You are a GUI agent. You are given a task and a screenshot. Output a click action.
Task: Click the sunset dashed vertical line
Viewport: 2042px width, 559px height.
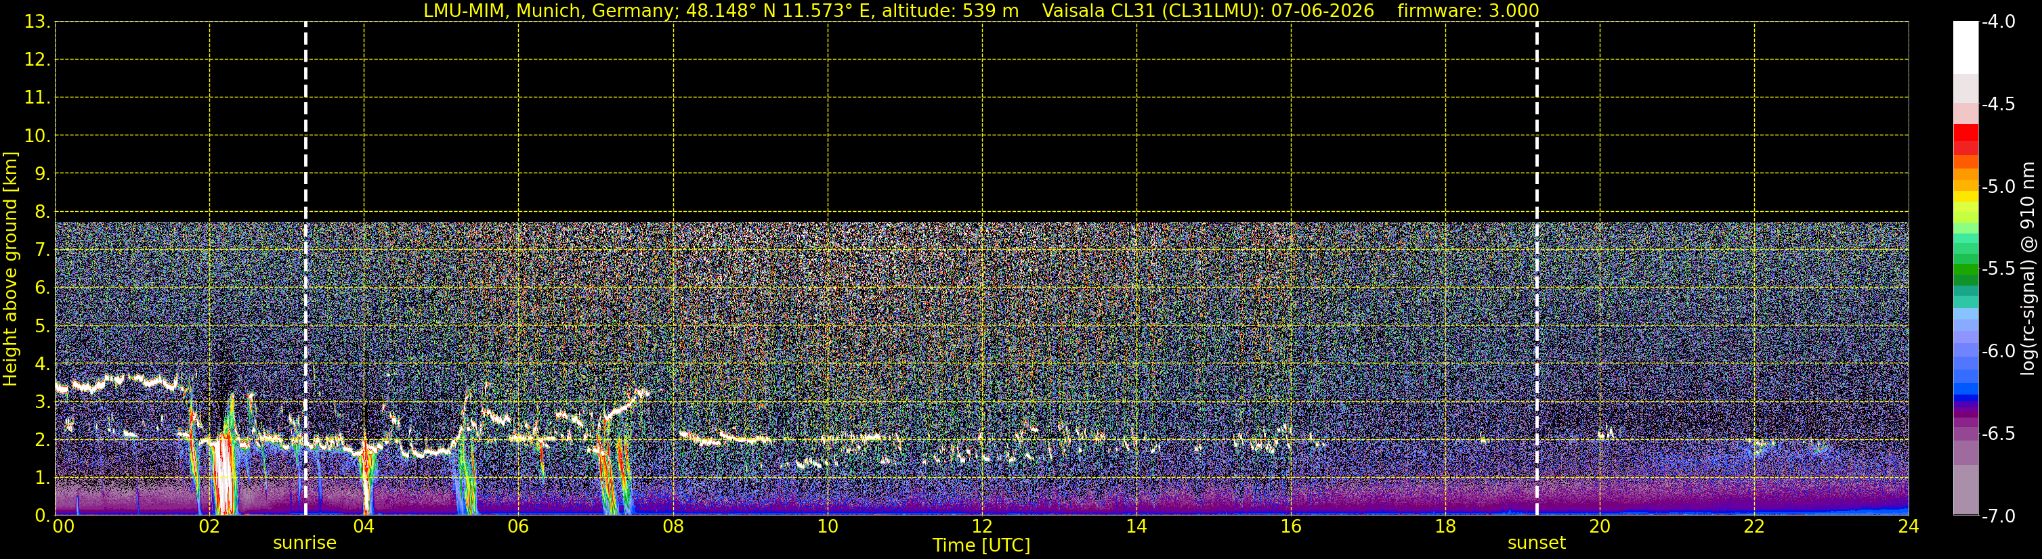point(1536,269)
